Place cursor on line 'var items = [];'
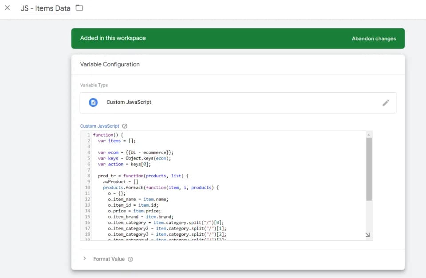Image resolution: width=426 pixels, height=278 pixels. tap(117, 141)
